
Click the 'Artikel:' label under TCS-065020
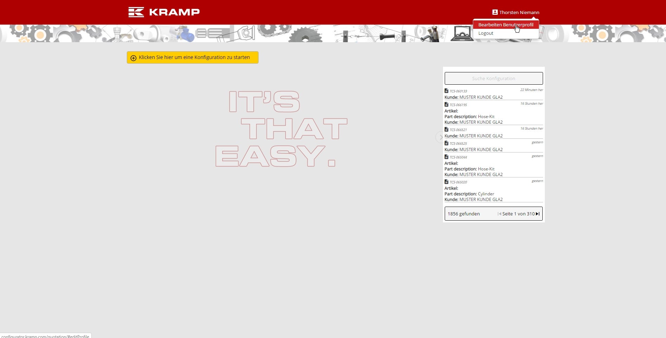pyautogui.click(x=451, y=188)
